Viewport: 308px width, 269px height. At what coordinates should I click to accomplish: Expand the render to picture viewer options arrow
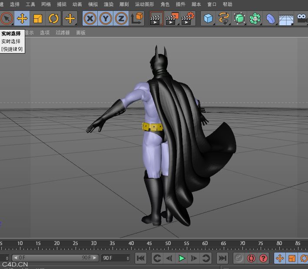[179, 24]
